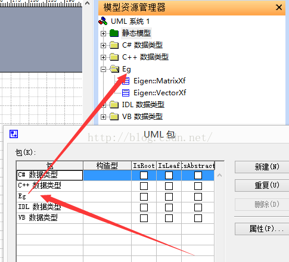
Task: Click the IsRoot column header
Action: point(144,166)
